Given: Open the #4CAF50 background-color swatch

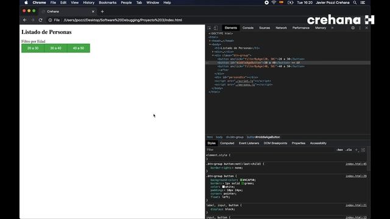Looking at the screenshot, I should point(241,180).
